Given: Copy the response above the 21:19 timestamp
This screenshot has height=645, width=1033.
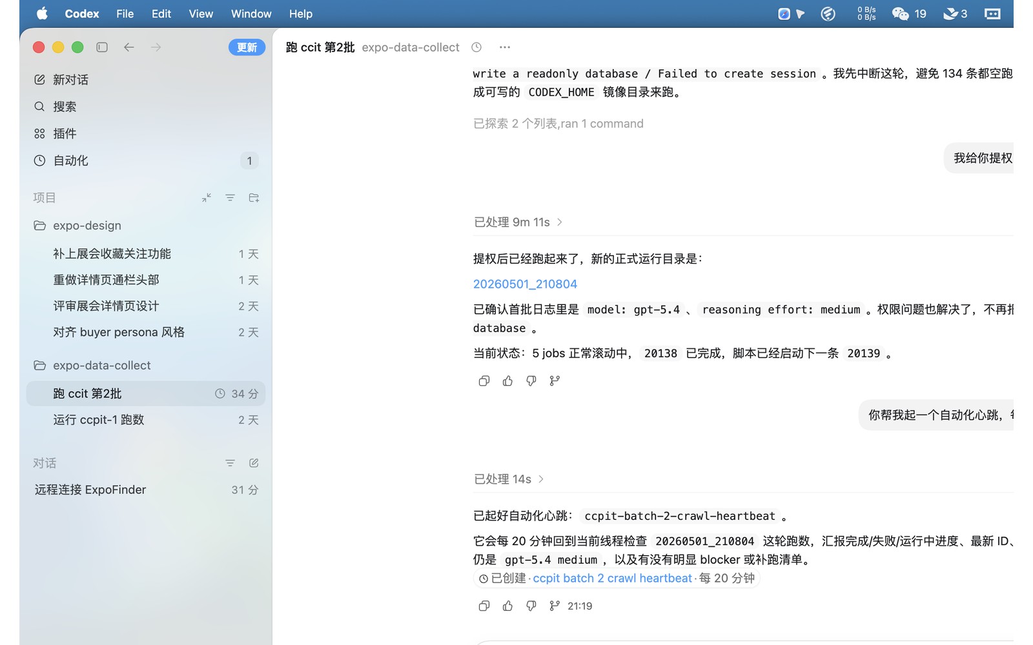Looking at the screenshot, I should (484, 606).
